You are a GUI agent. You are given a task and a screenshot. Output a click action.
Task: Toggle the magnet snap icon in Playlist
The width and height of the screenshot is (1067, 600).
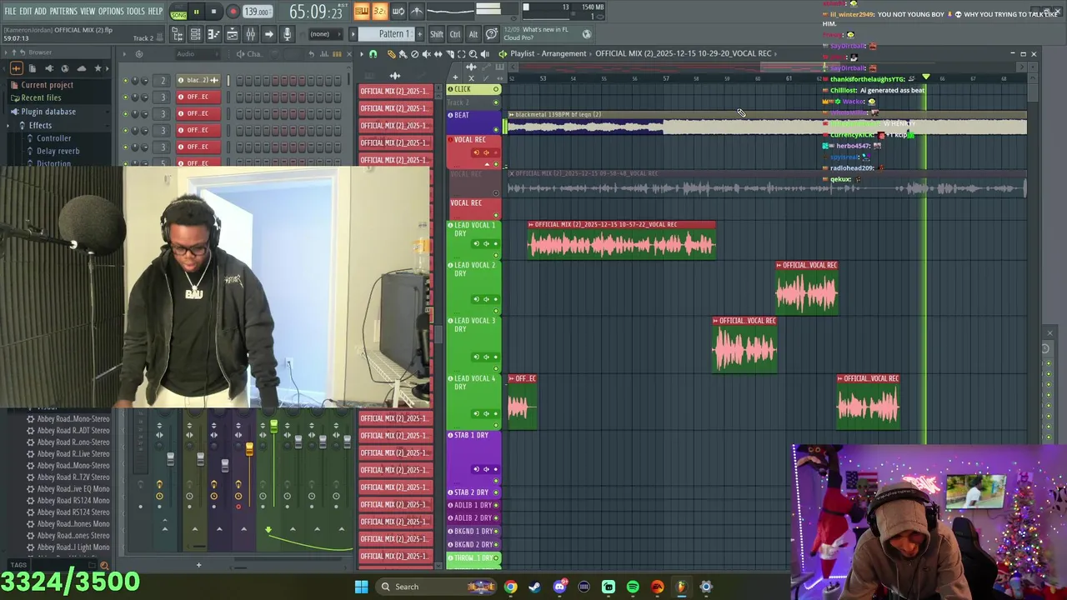373,53
